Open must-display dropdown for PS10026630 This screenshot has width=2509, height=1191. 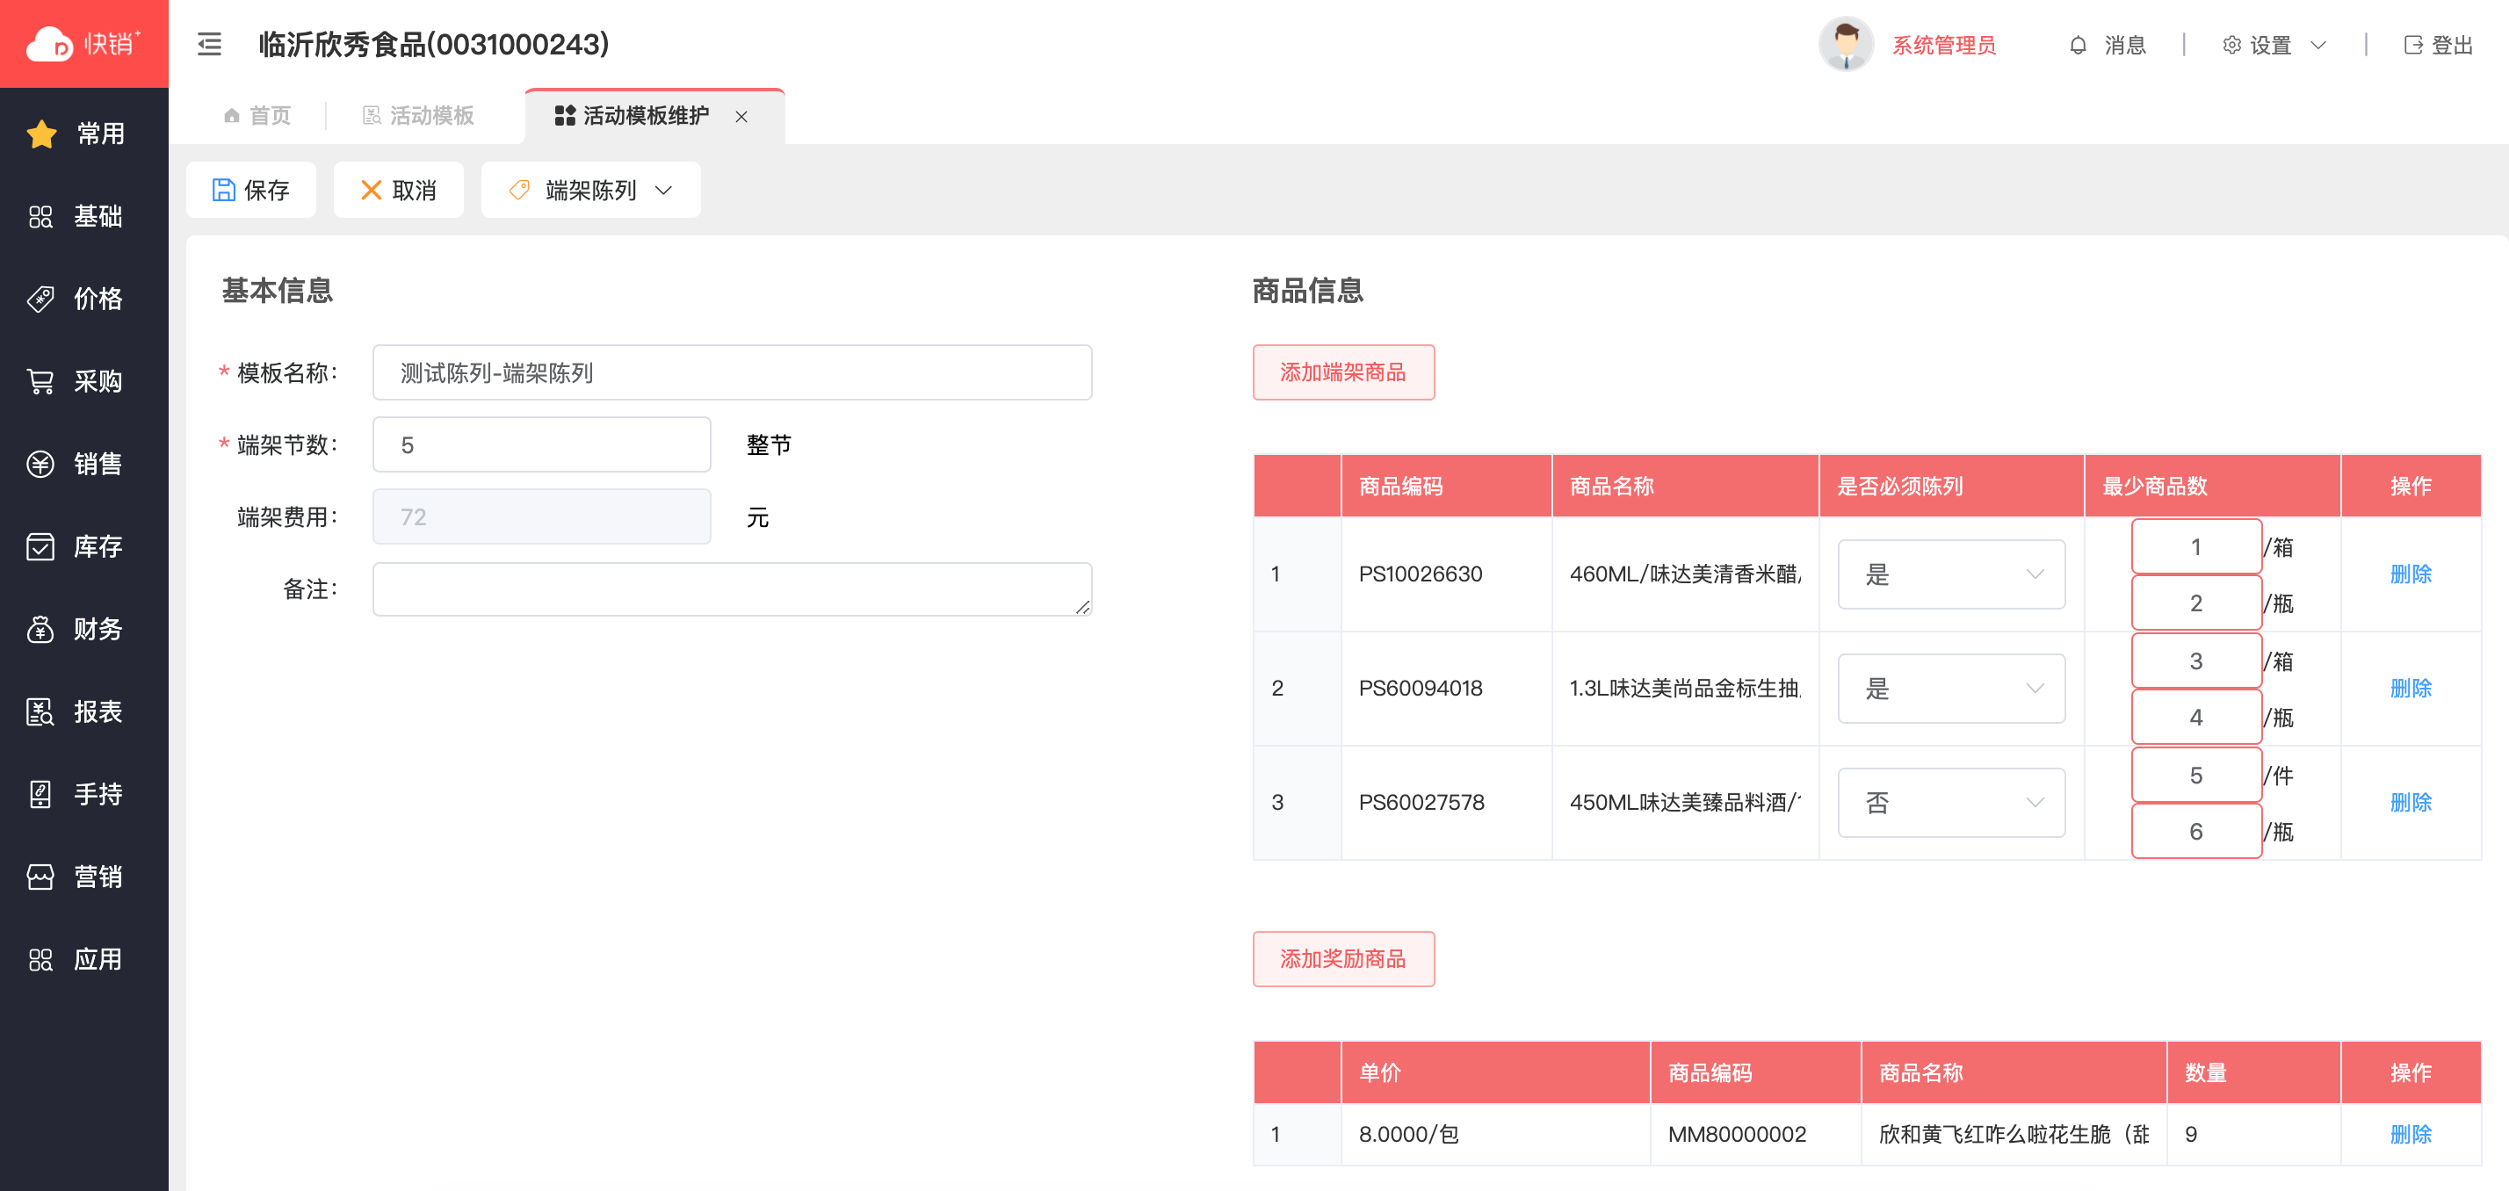click(x=1951, y=574)
